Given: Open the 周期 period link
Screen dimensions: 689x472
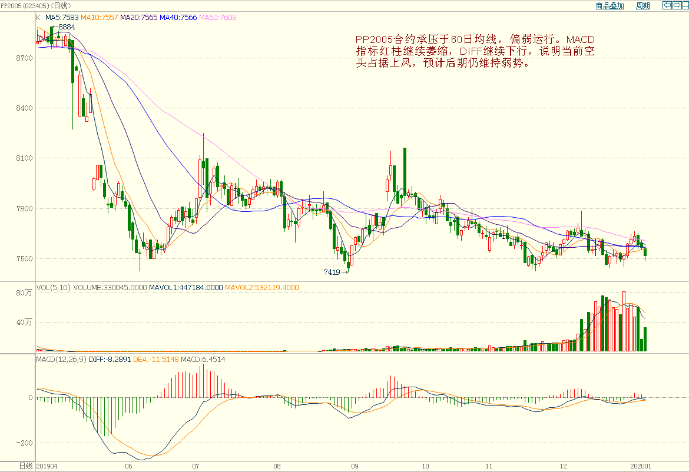Looking at the screenshot, I should [643, 6].
